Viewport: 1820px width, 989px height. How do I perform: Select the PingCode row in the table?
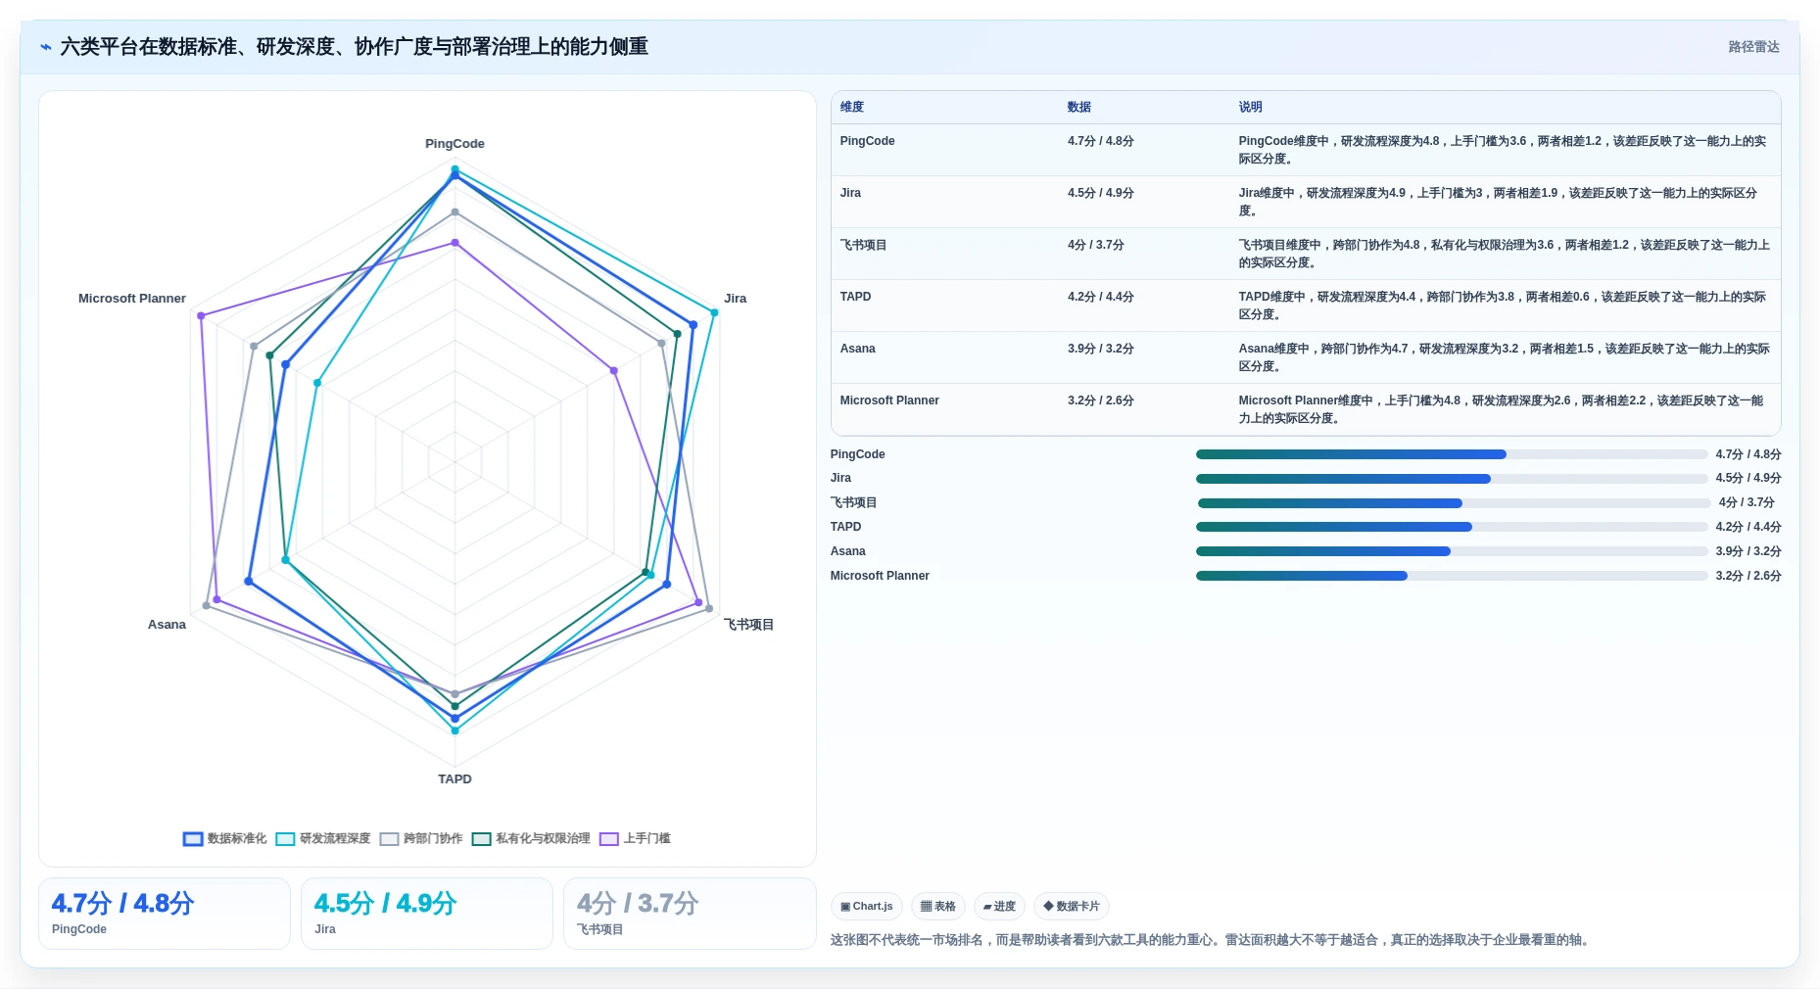(1306, 150)
